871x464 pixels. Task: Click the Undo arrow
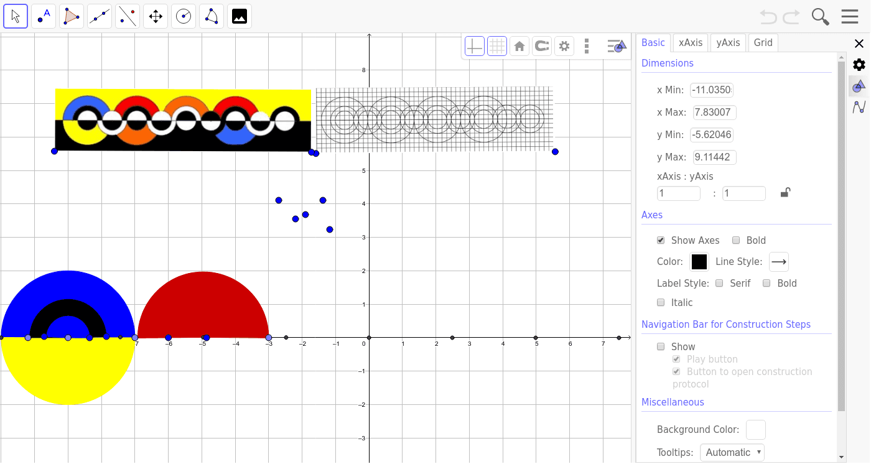pyautogui.click(x=769, y=17)
